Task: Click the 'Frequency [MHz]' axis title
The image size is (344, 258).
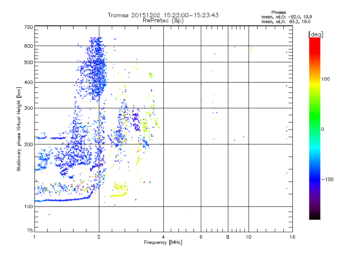Action: click(163, 243)
